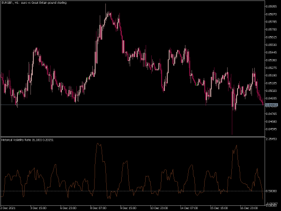The height and width of the screenshot is (211, 281).
Task: Click the highest candle wick near 0.85955
Action: pos(105,8)
